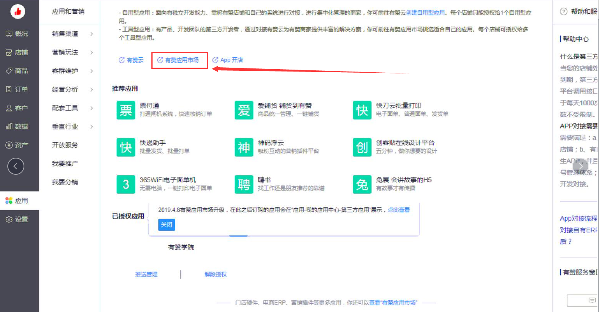Click 聘书 app icon
This screenshot has height=312, width=599.
244,184
